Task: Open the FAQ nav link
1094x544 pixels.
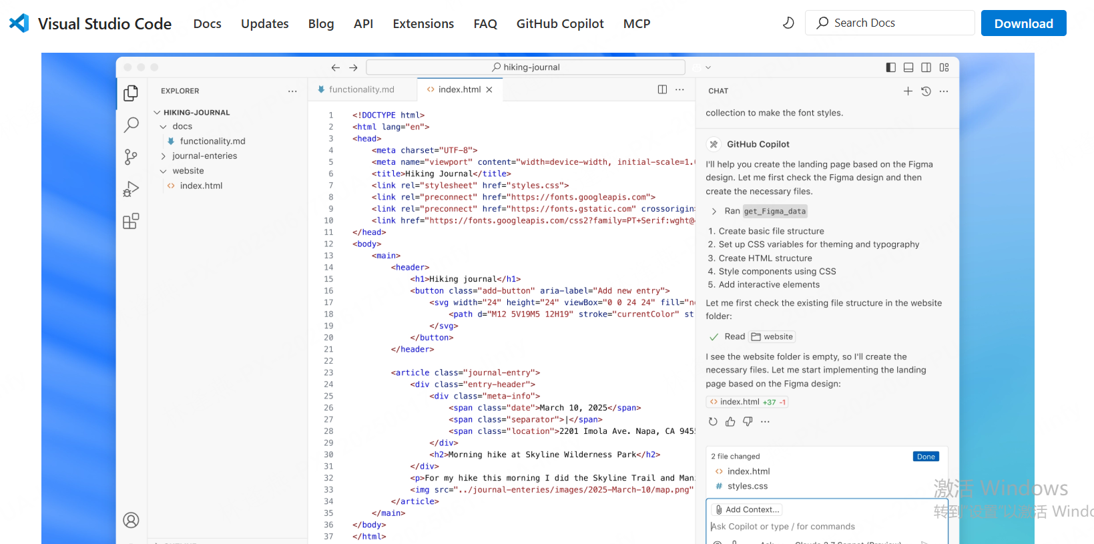Action: tap(485, 23)
